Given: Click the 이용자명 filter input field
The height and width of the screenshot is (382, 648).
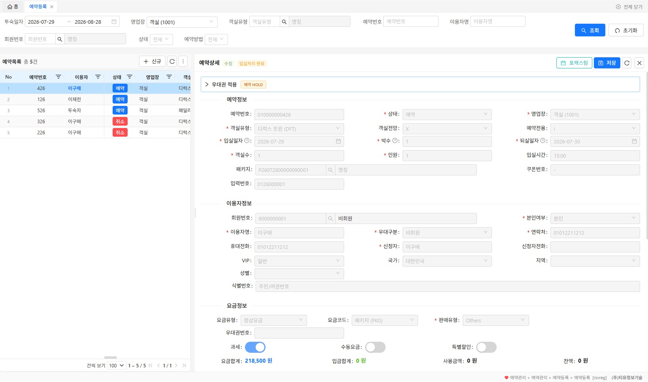Looking at the screenshot, I should tap(498, 21).
